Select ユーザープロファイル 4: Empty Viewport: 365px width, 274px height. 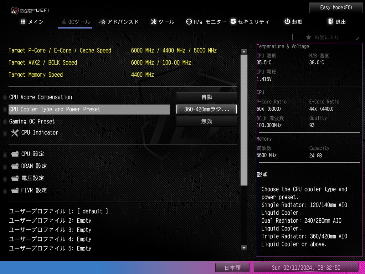pyautogui.click(x=50, y=239)
